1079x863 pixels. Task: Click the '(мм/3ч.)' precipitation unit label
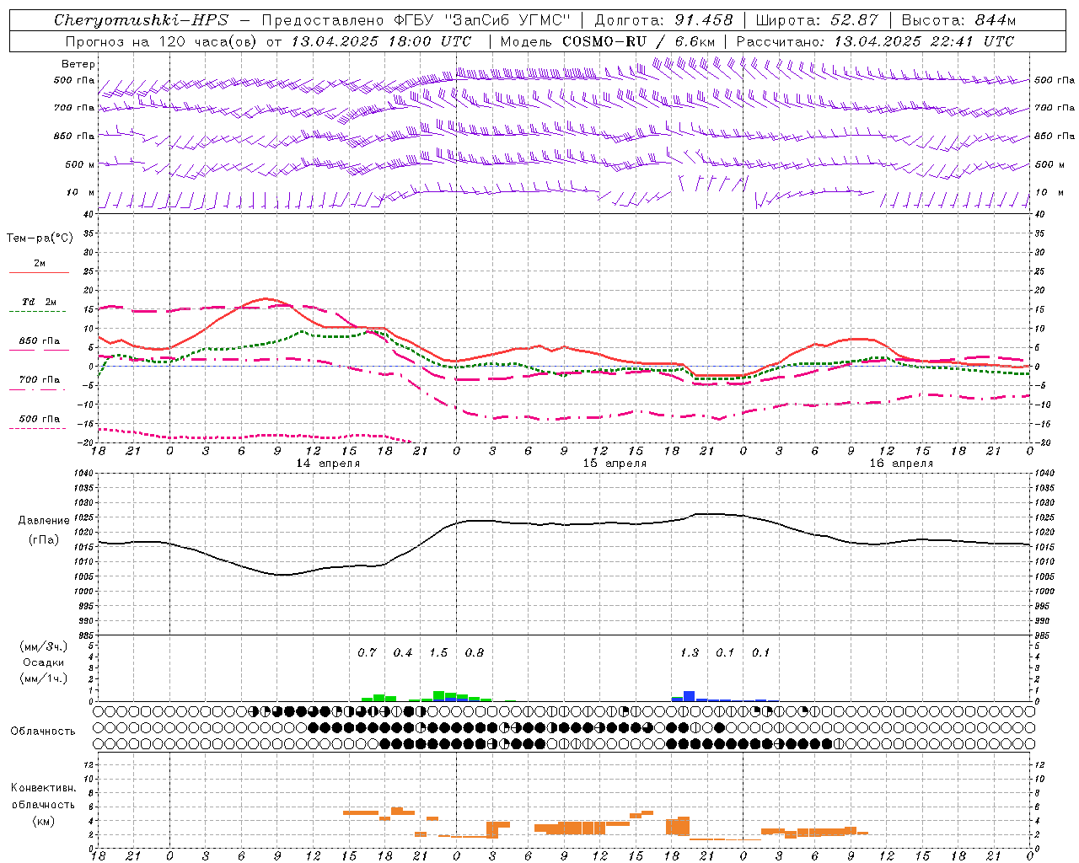point(44,647)
